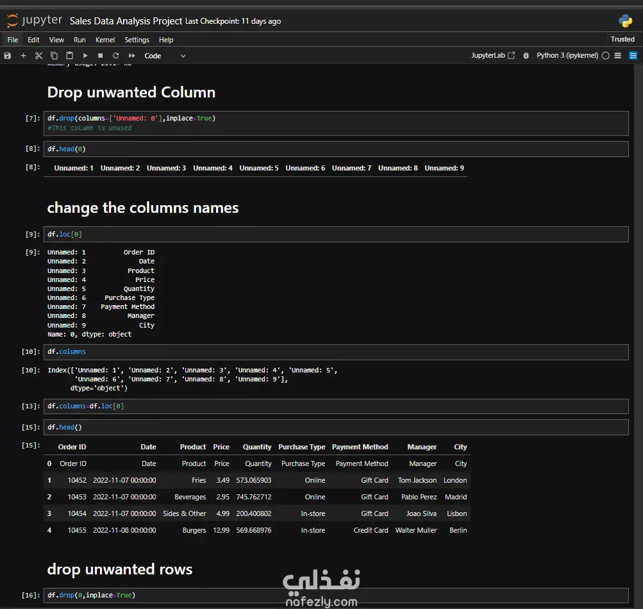Image resolution: width=643 pixels, height=609 pixels.
Task: Open cell type Code dropdown
Action: click(165, 56)
